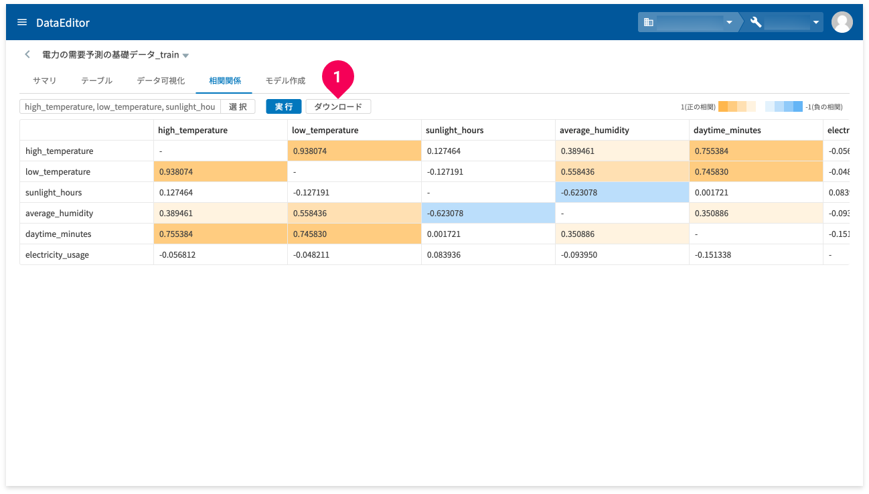Screen dimensions: 869x494
Task: Click the 0.001721 cell in sunlight_hours row
Action: click(x=756, y=192)
